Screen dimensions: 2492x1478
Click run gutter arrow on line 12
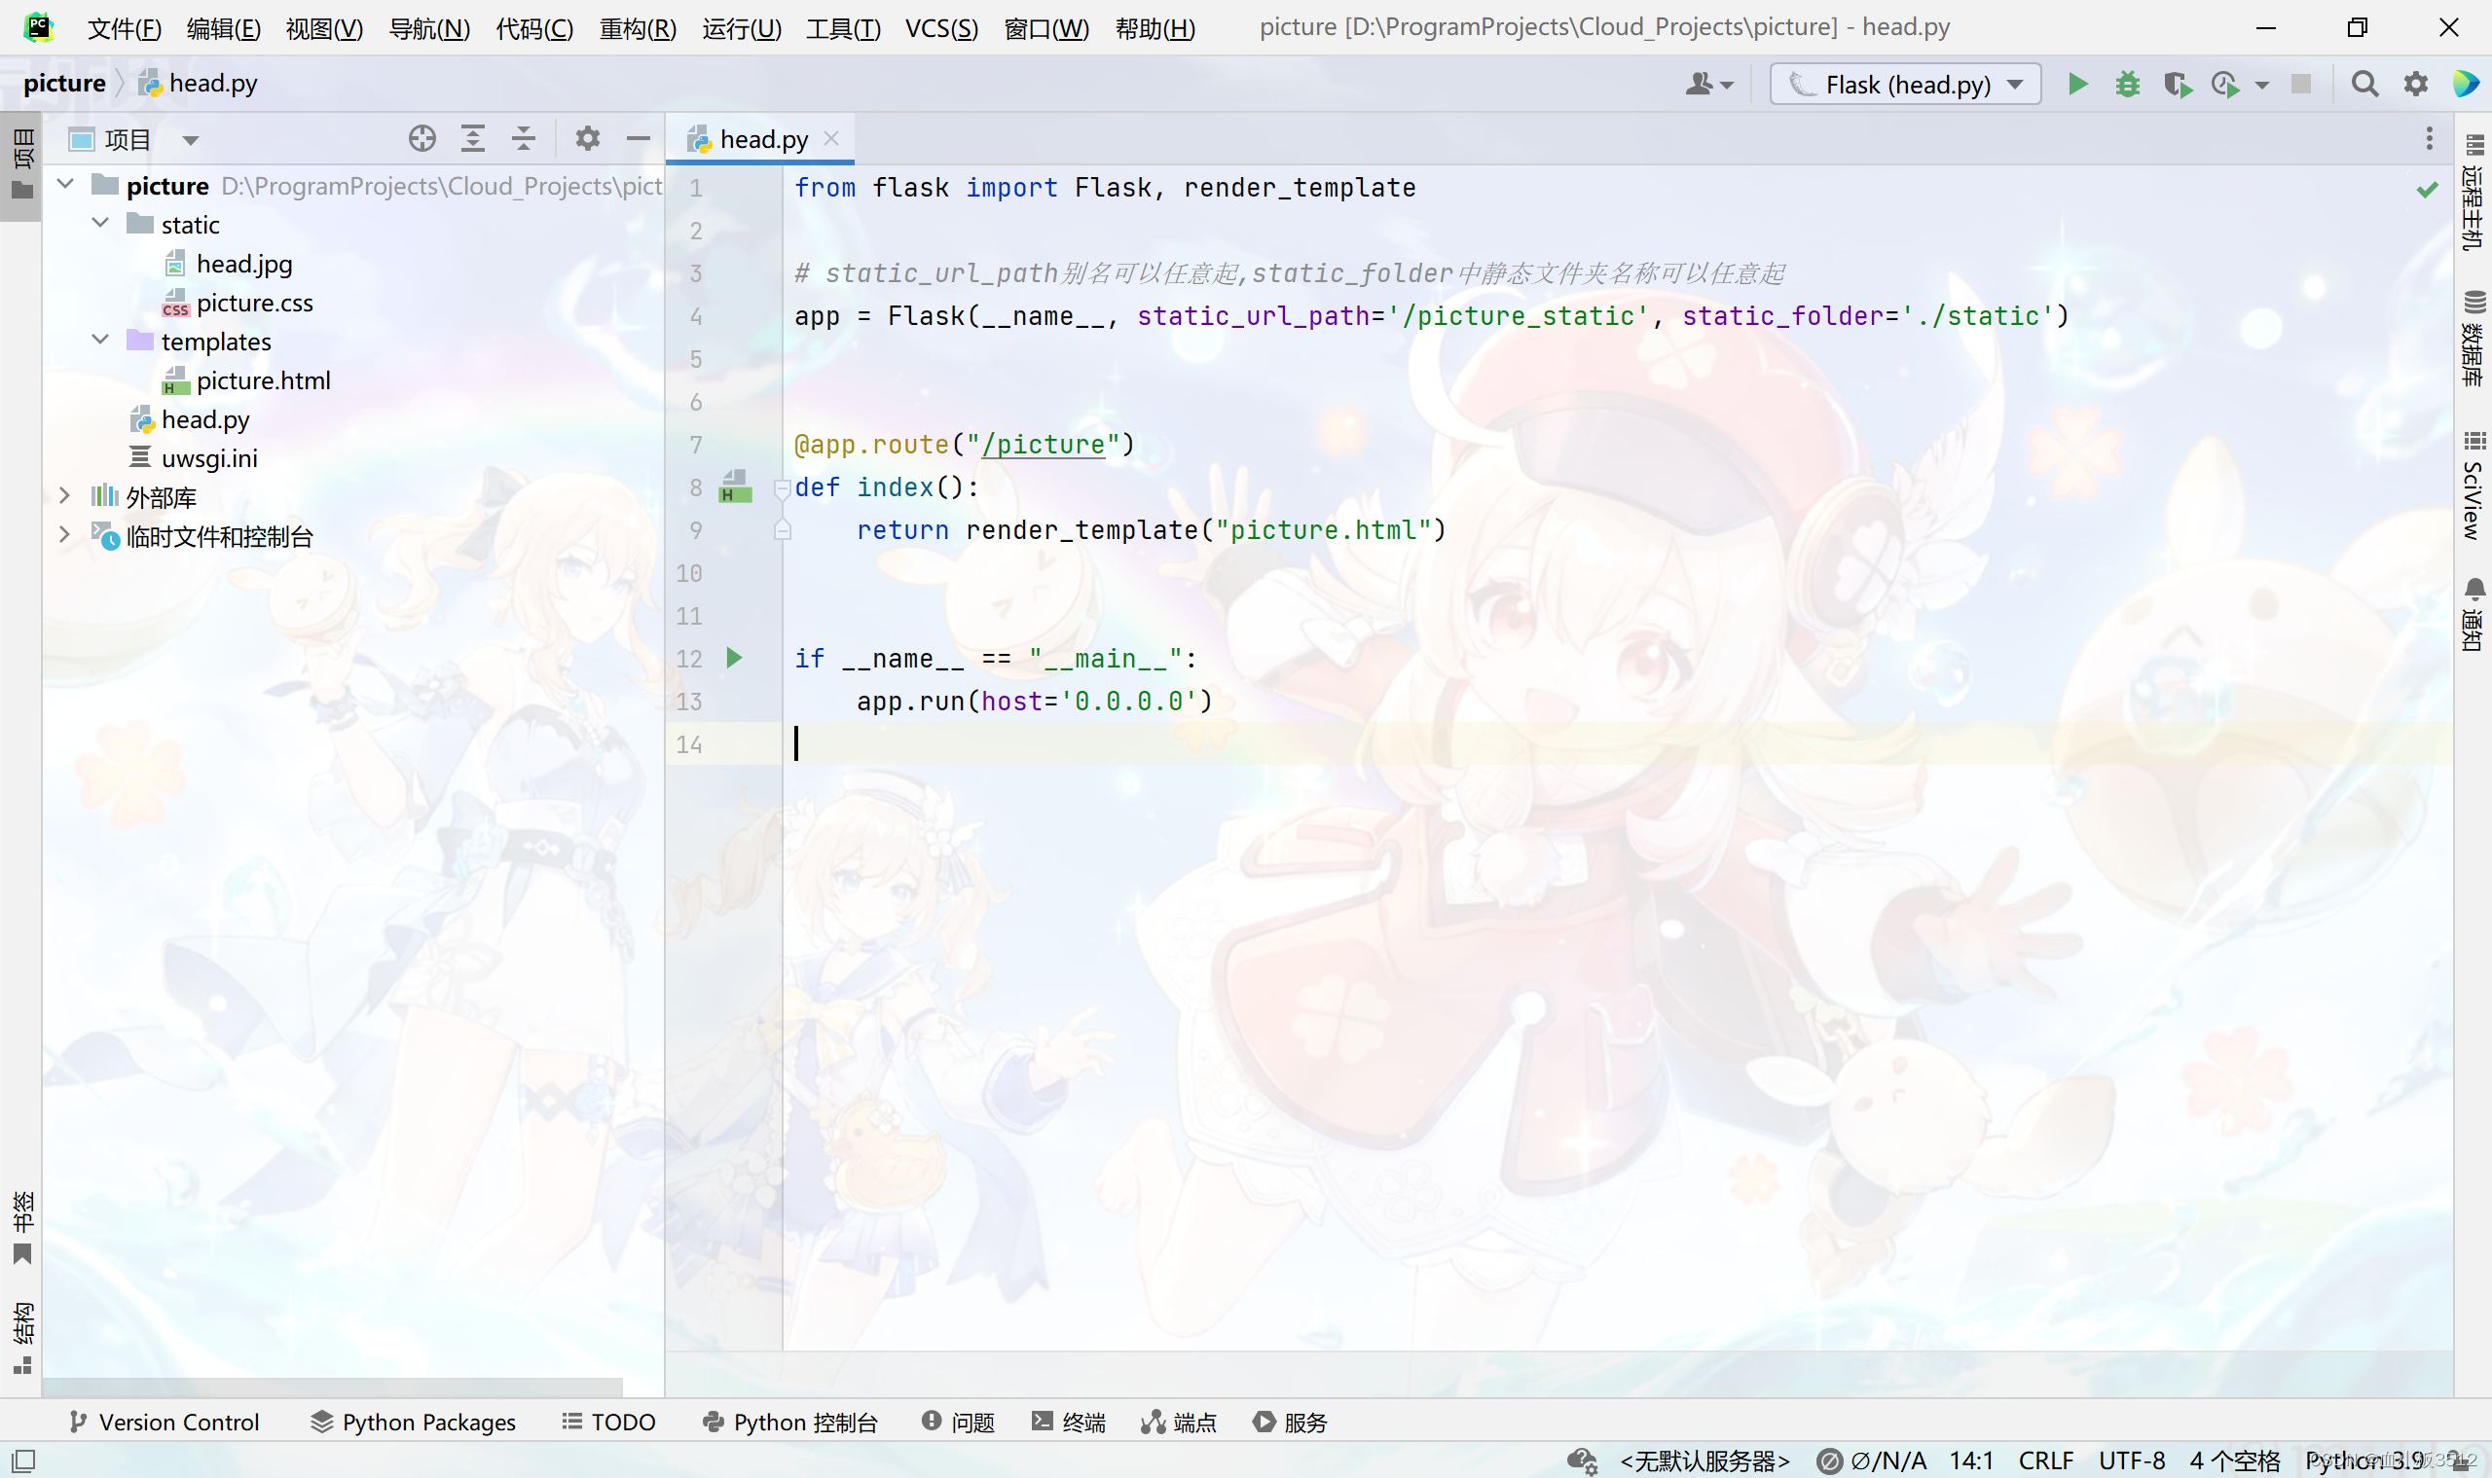(x=734, y=659)
